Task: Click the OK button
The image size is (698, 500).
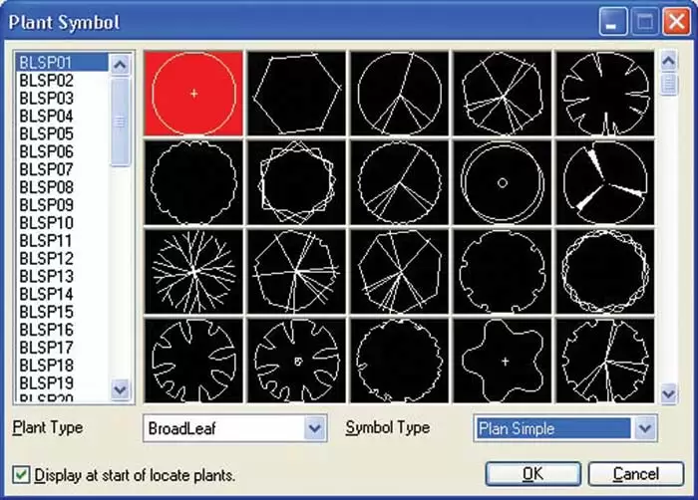Action: pos(531,473)
